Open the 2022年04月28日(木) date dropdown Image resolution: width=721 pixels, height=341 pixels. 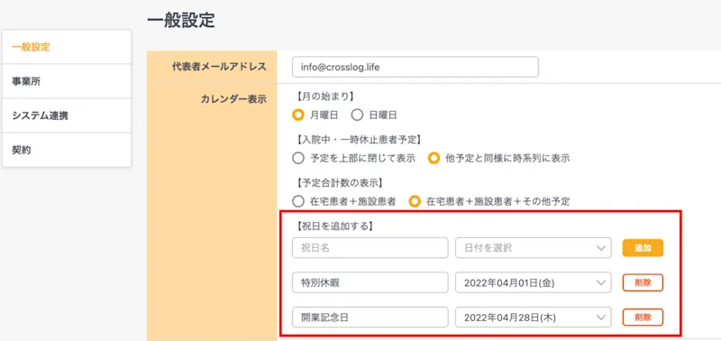coord(534,317)
